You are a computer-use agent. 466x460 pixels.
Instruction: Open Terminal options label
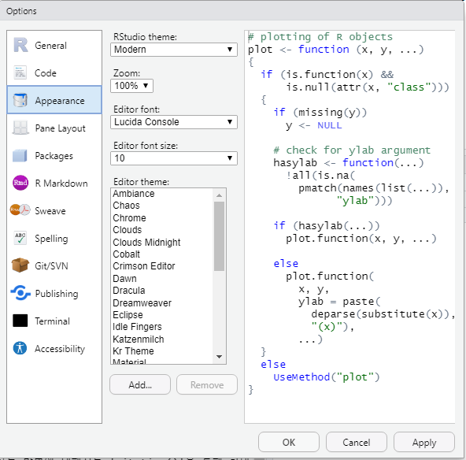pyautogui.click(x=52, y=321)
